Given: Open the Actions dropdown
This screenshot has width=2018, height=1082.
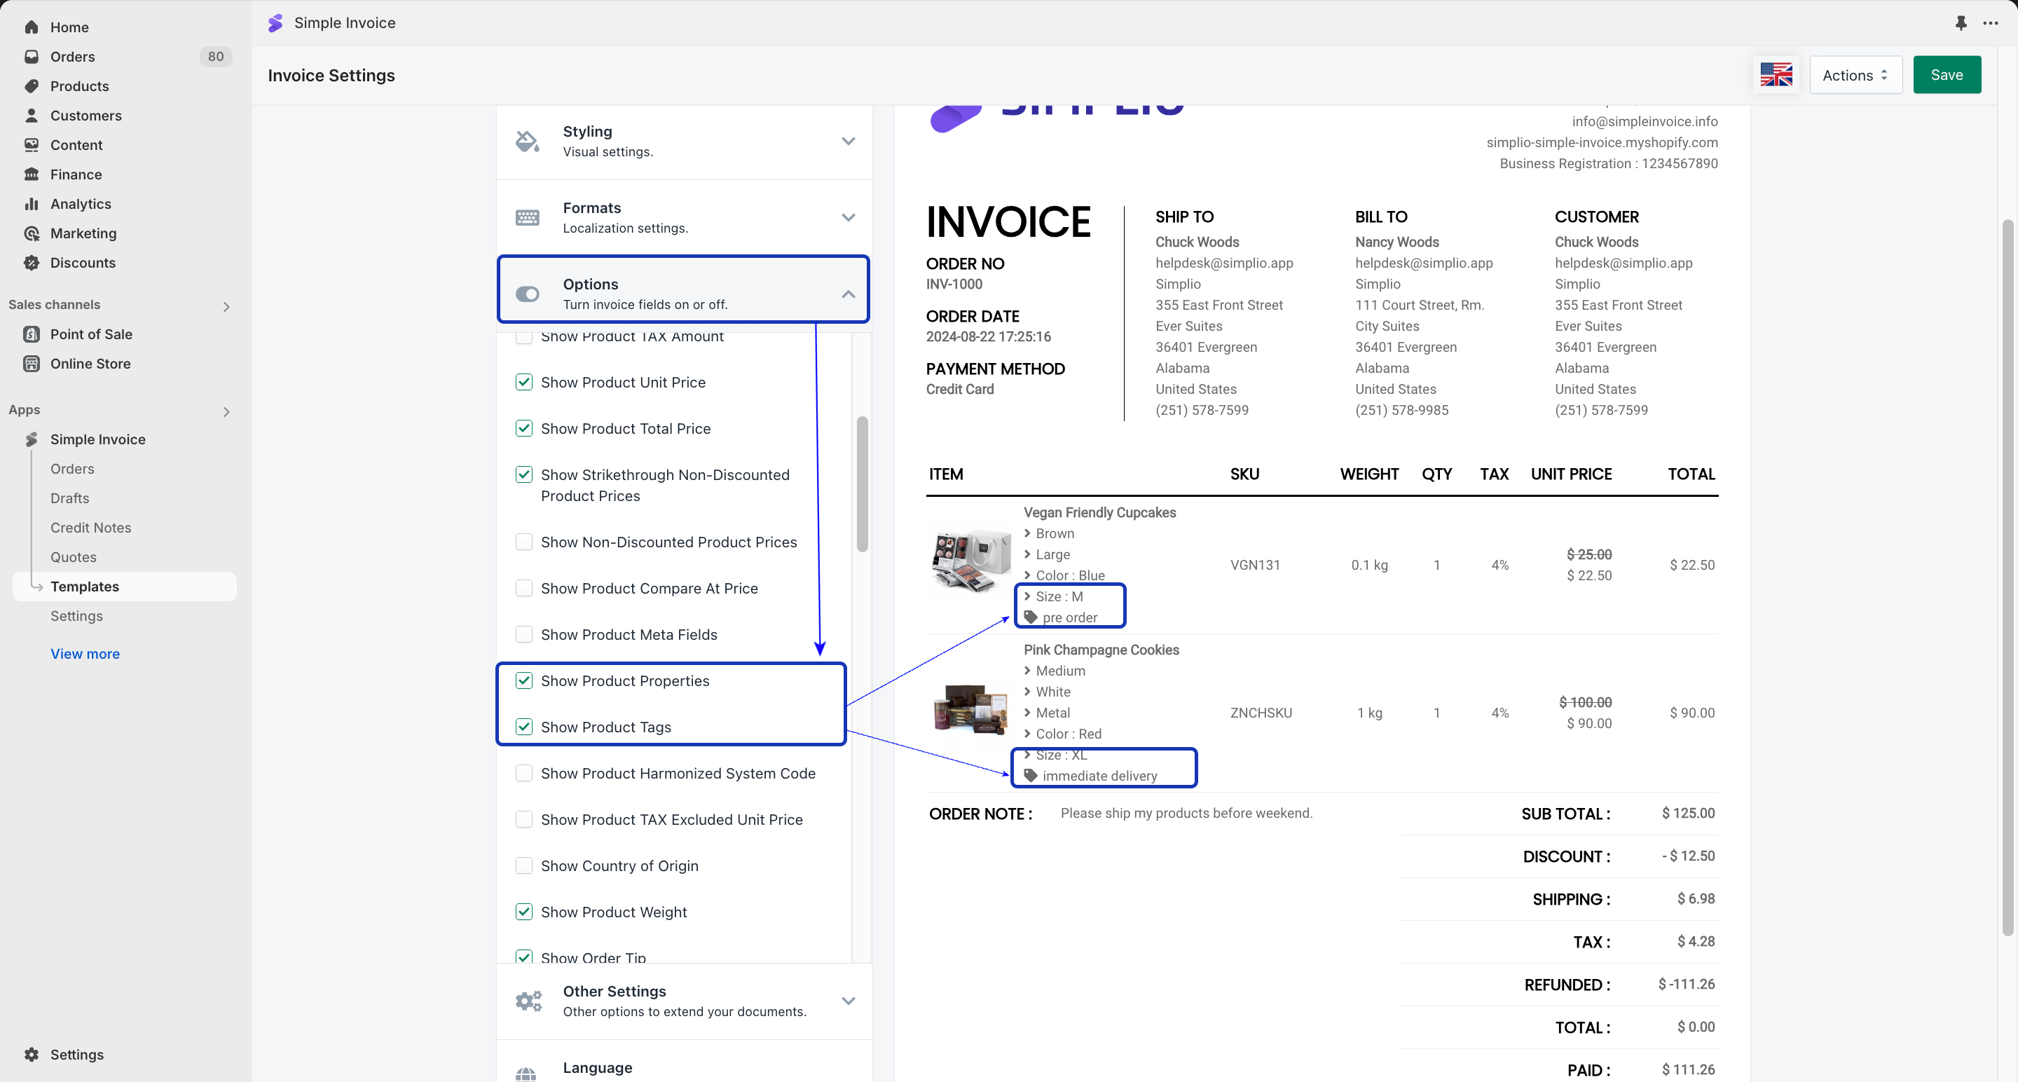Looking at the screenshot, I should pyautogui.click(x=1855, y=75).
